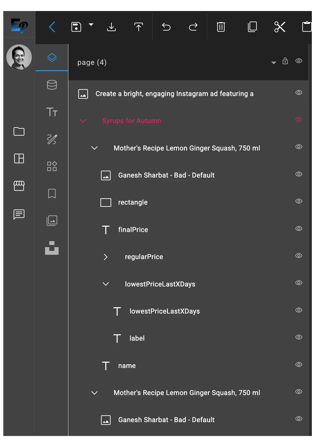Screen dimensions: 315x447
Task: Open the shapes components panel tab
Action: click(x=52, y=166)
